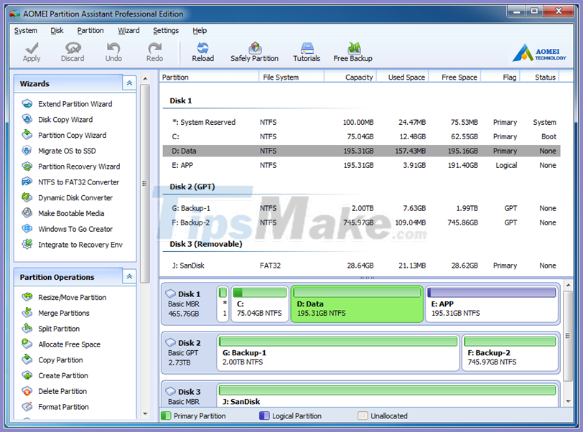This screenshot has height=432, width=583.
Task: Collapse the Partition Operations panel
Action: 129,276
